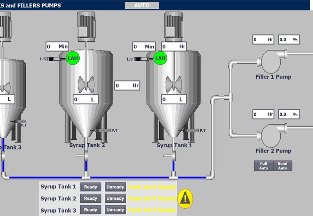The width and height of the screenshot is (313, 216).
Task: Click the Syrup Tank 3 agitator impeller
Action: click(5, 87)
